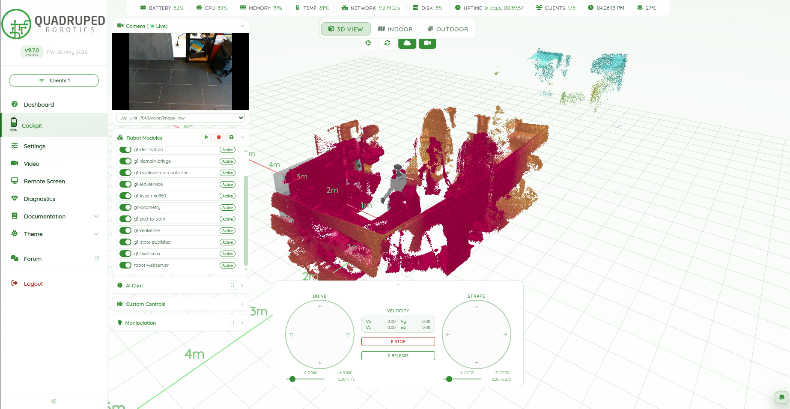
Task: Collapse the Camera panel chevron
Action: coord(242,26)
